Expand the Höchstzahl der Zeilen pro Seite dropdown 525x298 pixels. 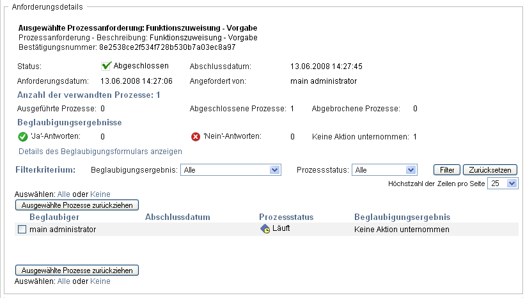[x=502, y=184]
